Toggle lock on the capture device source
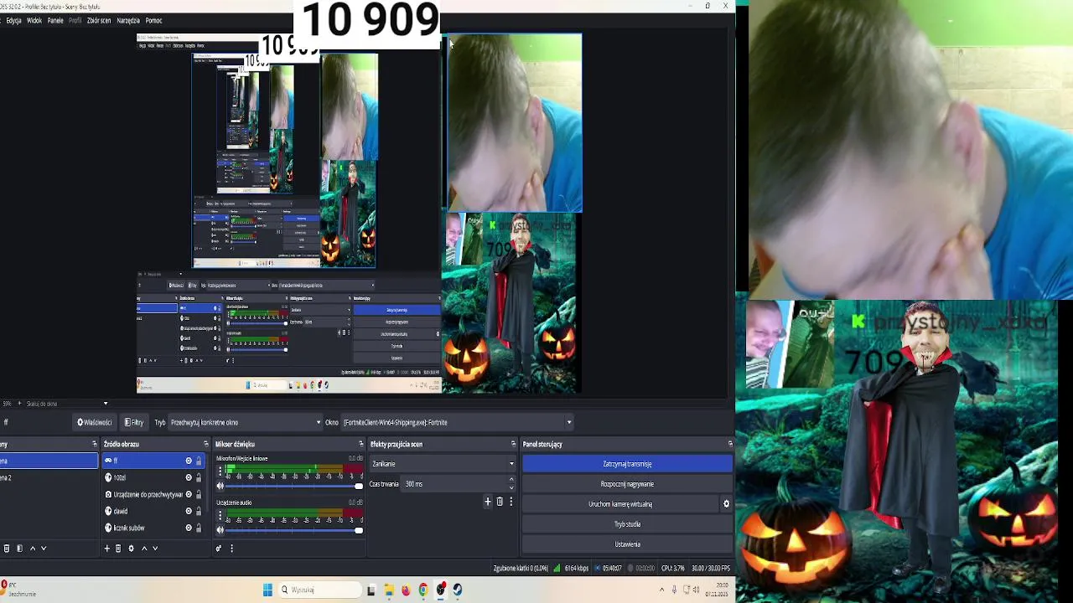The height and width of the screenshot is (603, 1073). (199, 494)
